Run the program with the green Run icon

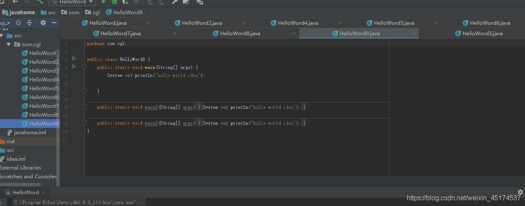[104, 2]
